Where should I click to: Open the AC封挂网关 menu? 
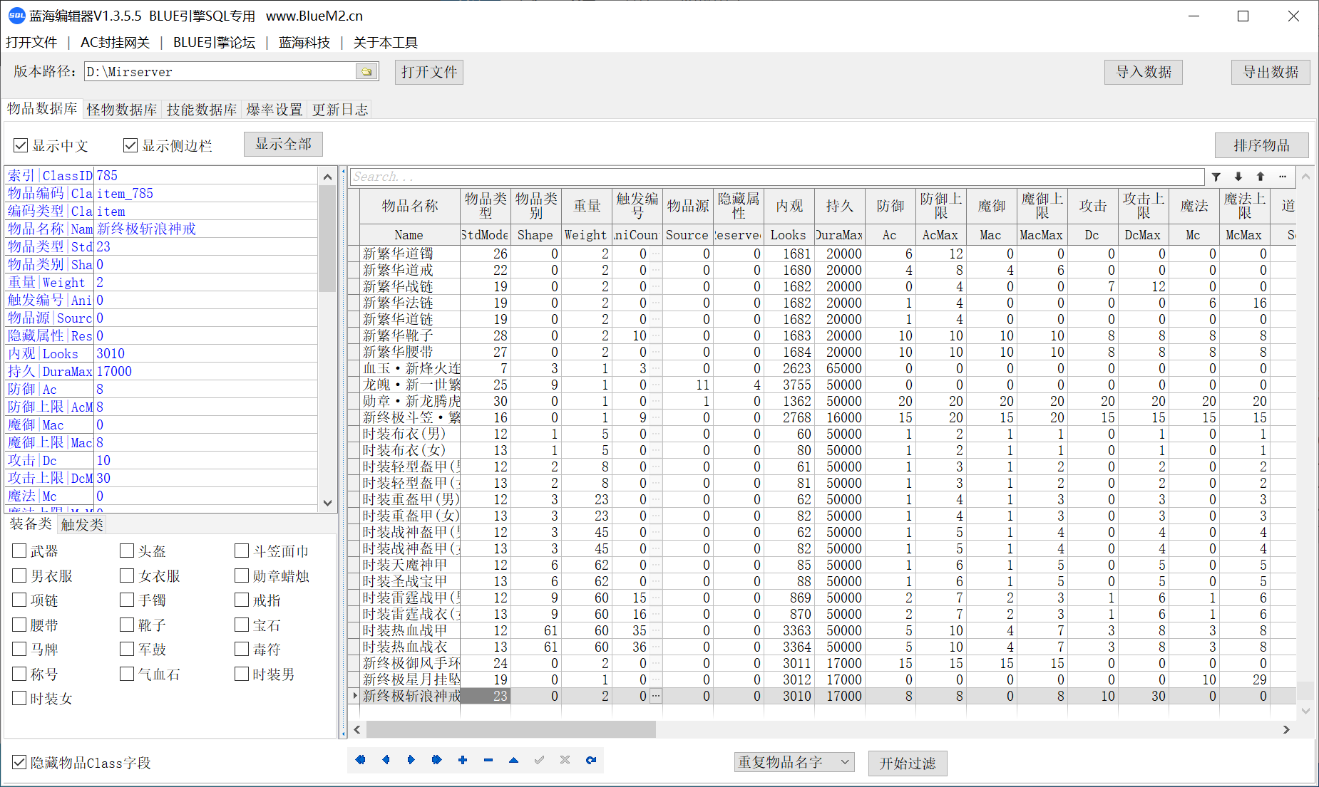115,43
